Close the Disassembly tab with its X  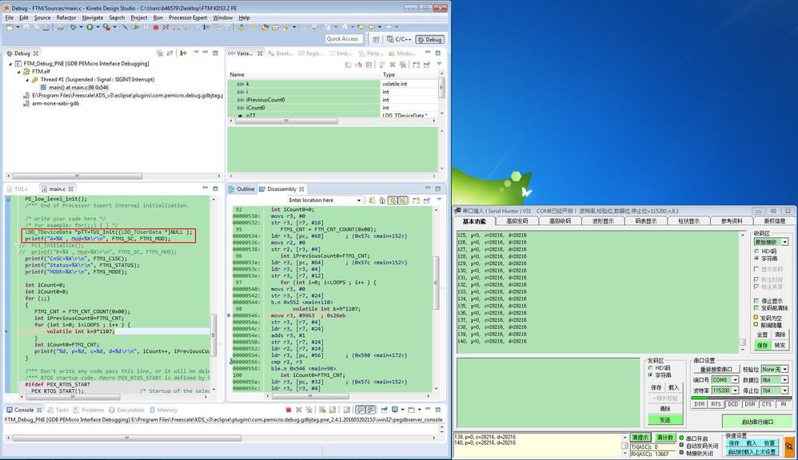[301, 189]
